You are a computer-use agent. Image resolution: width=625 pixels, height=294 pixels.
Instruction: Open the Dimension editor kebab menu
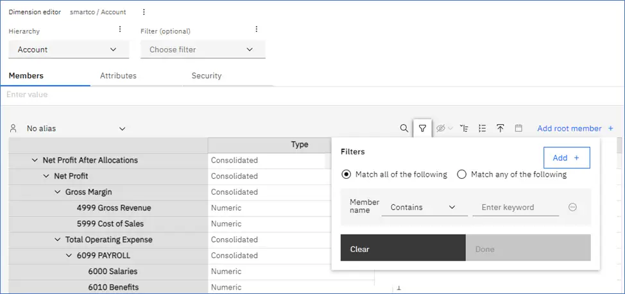pyautogui.click(x=144, y=12)
